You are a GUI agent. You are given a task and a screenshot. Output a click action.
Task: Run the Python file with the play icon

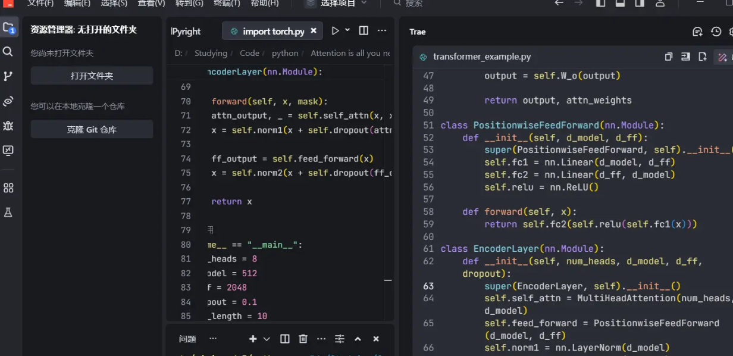[335, 31]
